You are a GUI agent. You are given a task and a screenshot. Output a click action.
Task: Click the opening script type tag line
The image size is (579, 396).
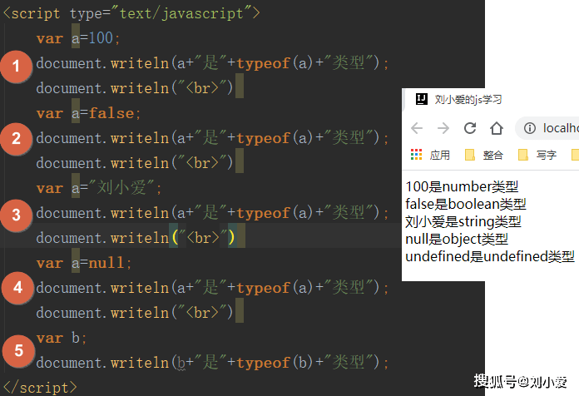click(131, 13)
